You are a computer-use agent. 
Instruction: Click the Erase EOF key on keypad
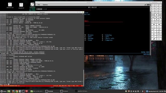pos(154,29)
